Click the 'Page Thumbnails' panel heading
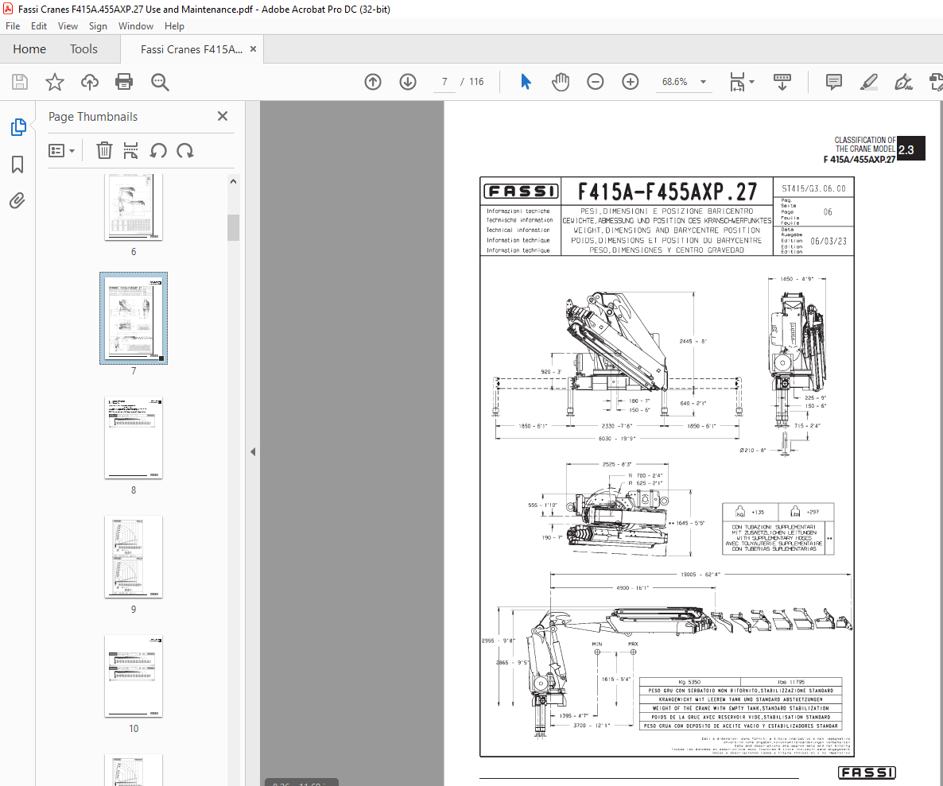The width and height of the screenshot is (943, 786). click(93, 117)
